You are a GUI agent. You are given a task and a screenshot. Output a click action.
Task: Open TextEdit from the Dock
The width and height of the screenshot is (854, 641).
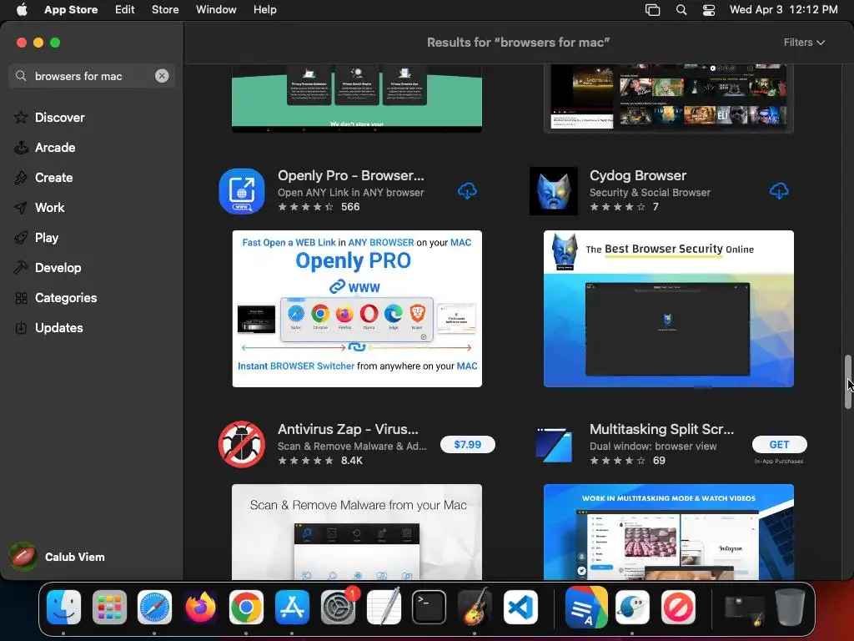[x=384, y=607]
